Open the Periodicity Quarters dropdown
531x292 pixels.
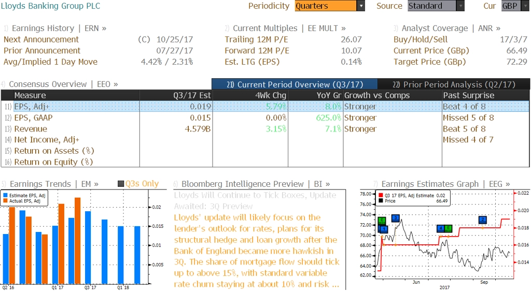point(329,6)
